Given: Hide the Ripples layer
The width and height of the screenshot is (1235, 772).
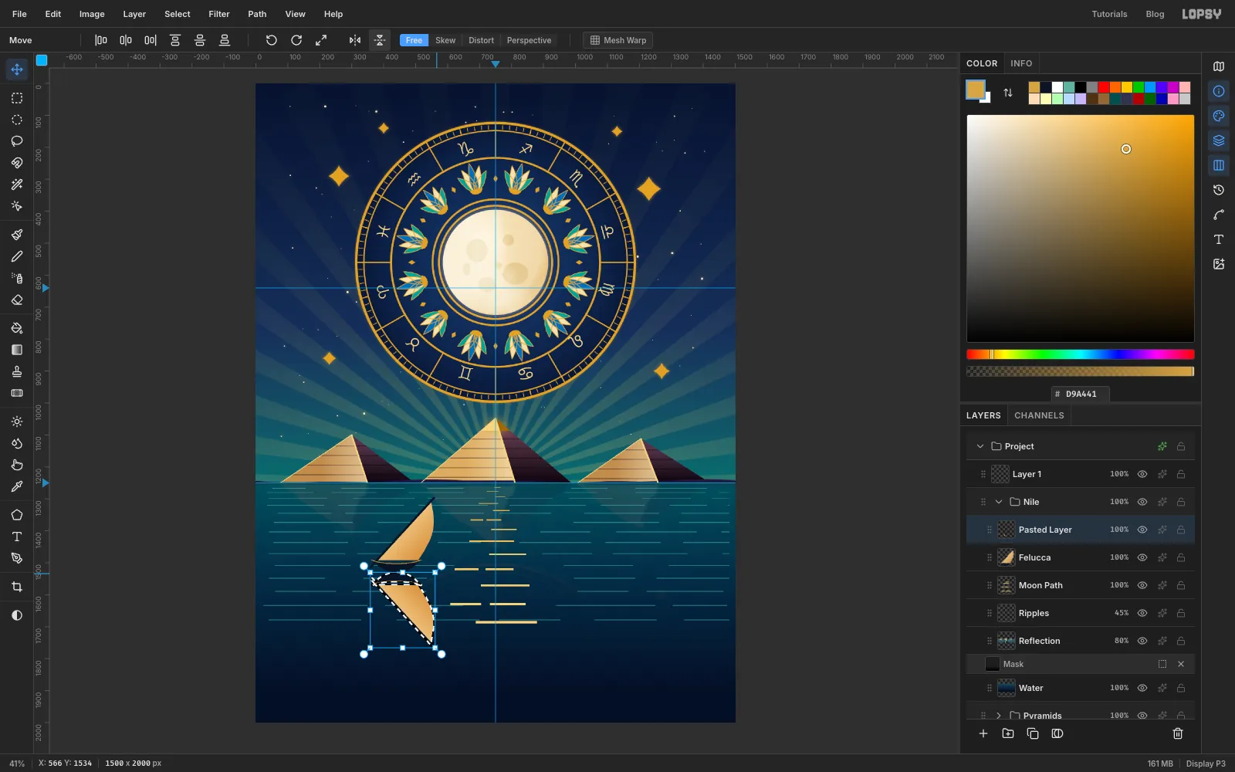Looking at the screenshot, I should [1142, 613].
